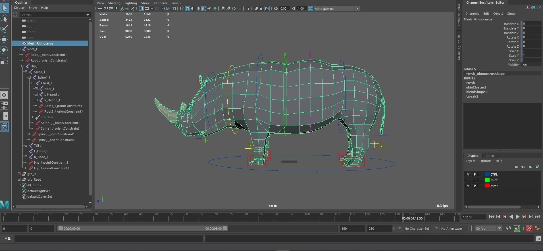Activate the Rotate tool in toolbox
543x251 pixels.
[x=4, y=50]
